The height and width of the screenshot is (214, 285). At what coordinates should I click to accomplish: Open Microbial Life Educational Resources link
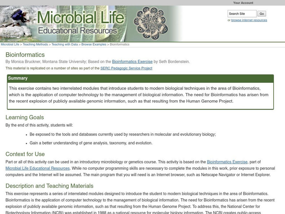(37, 168)
